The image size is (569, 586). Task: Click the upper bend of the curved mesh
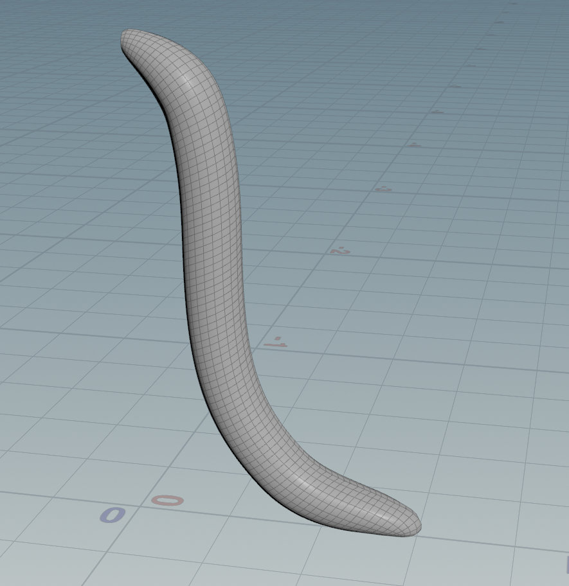[193, 90]
